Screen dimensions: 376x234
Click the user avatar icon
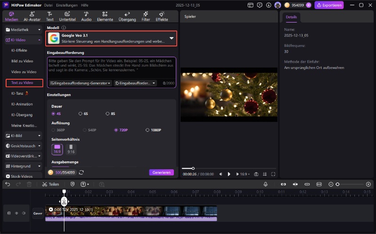click(x=278, y=5)
